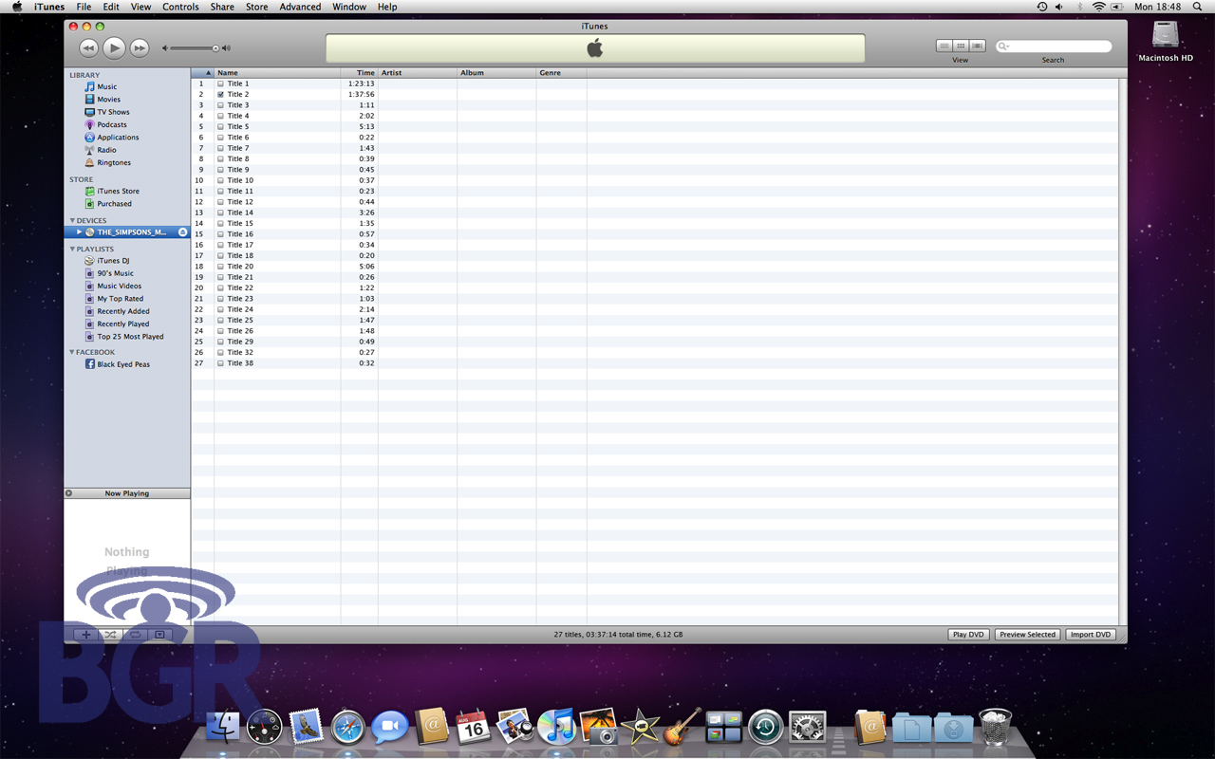Image resolution: width=1215 pixels, height=759 pixels.
Task: Switch to Cover Flow view
Action: tap(978, 46)
